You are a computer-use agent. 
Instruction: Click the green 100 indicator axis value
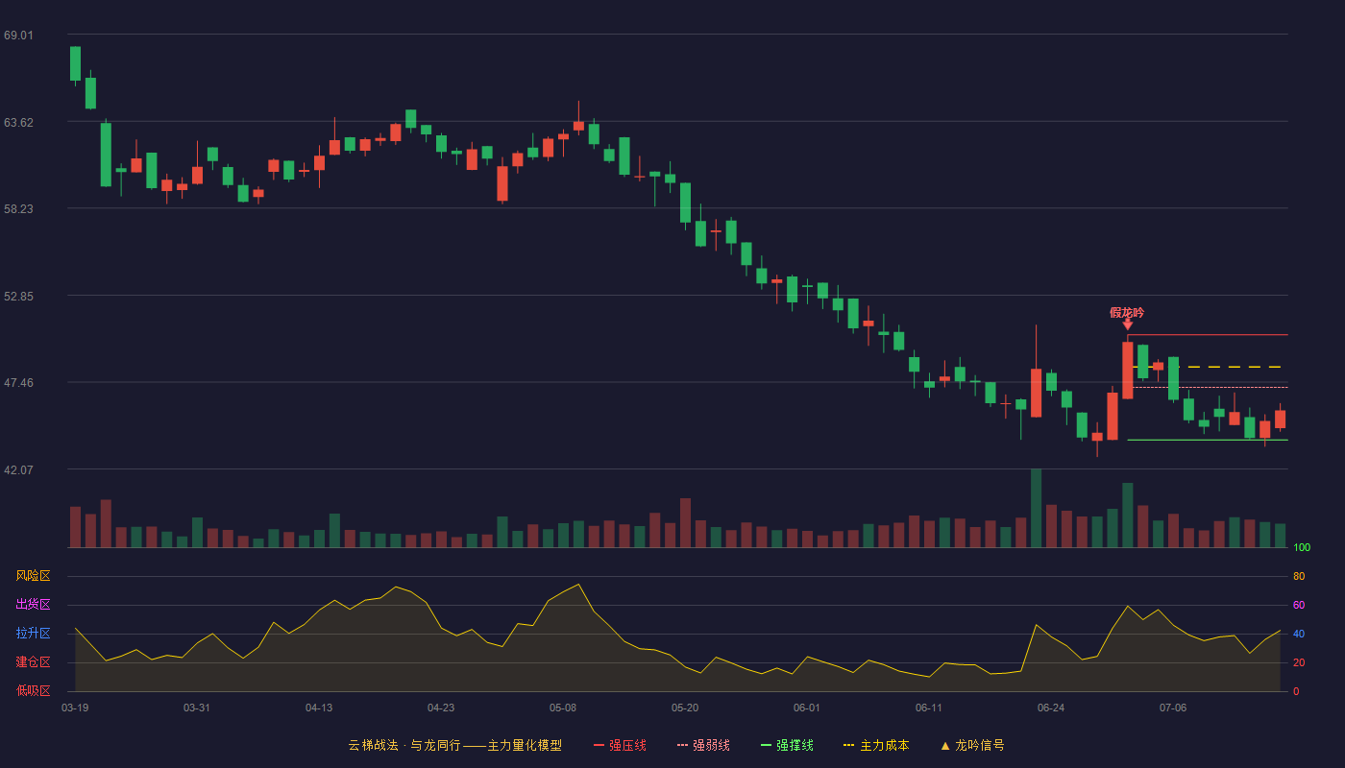[1302, 547]
